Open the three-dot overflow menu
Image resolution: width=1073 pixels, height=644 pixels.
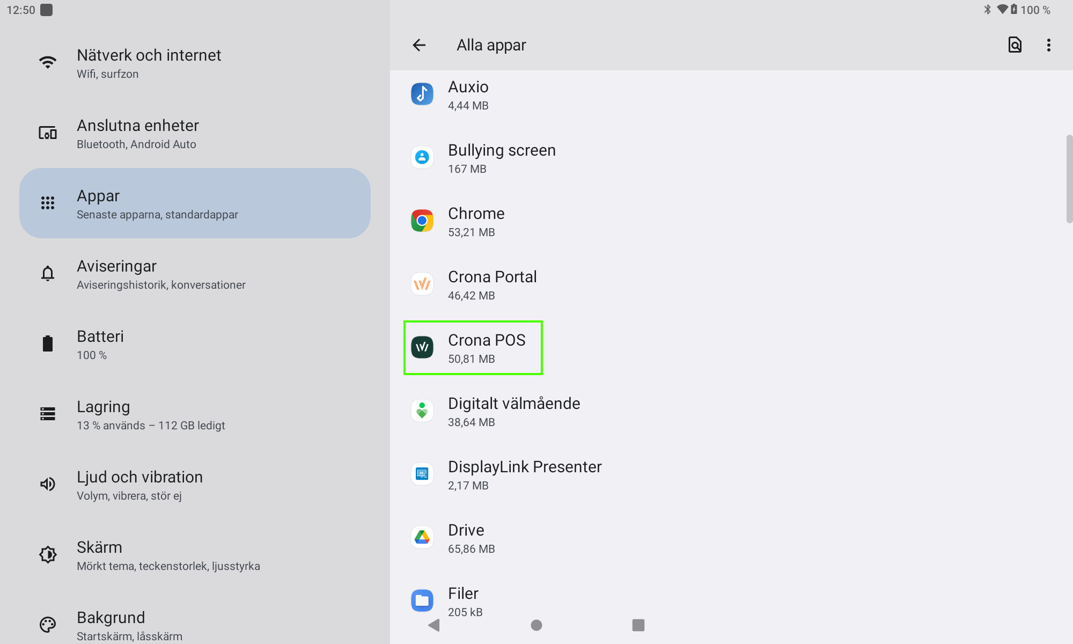(1048, 45)
